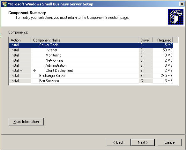Screen dimensions: 186x150
Task: Select the Server Tools row
Action: click(x=91, y=45)
